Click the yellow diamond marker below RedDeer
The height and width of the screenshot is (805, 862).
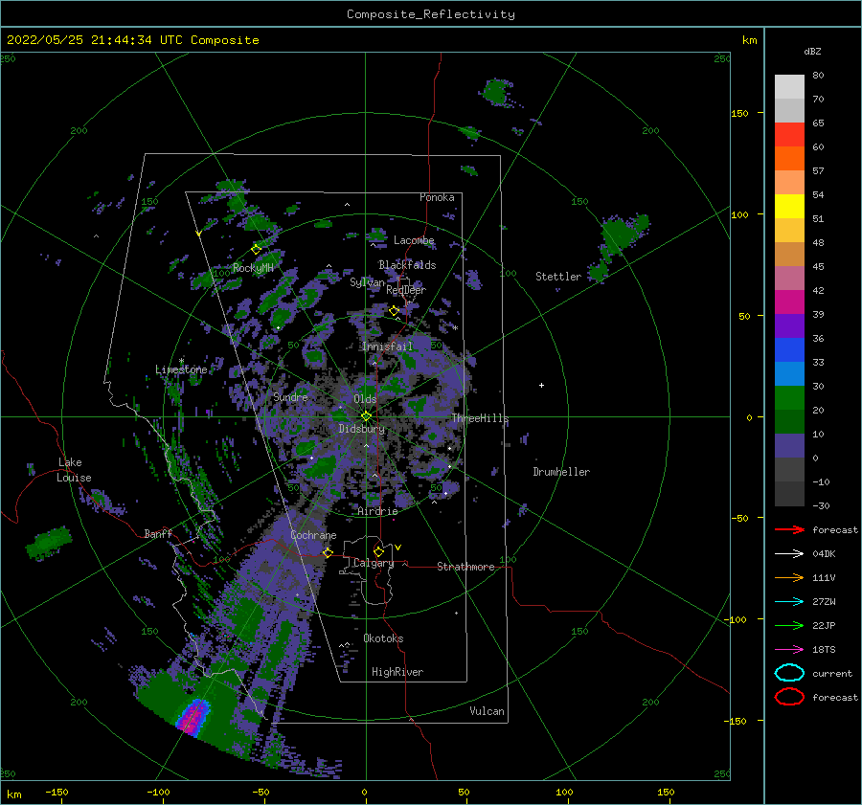pyautogui.click(x=395, y=311)
